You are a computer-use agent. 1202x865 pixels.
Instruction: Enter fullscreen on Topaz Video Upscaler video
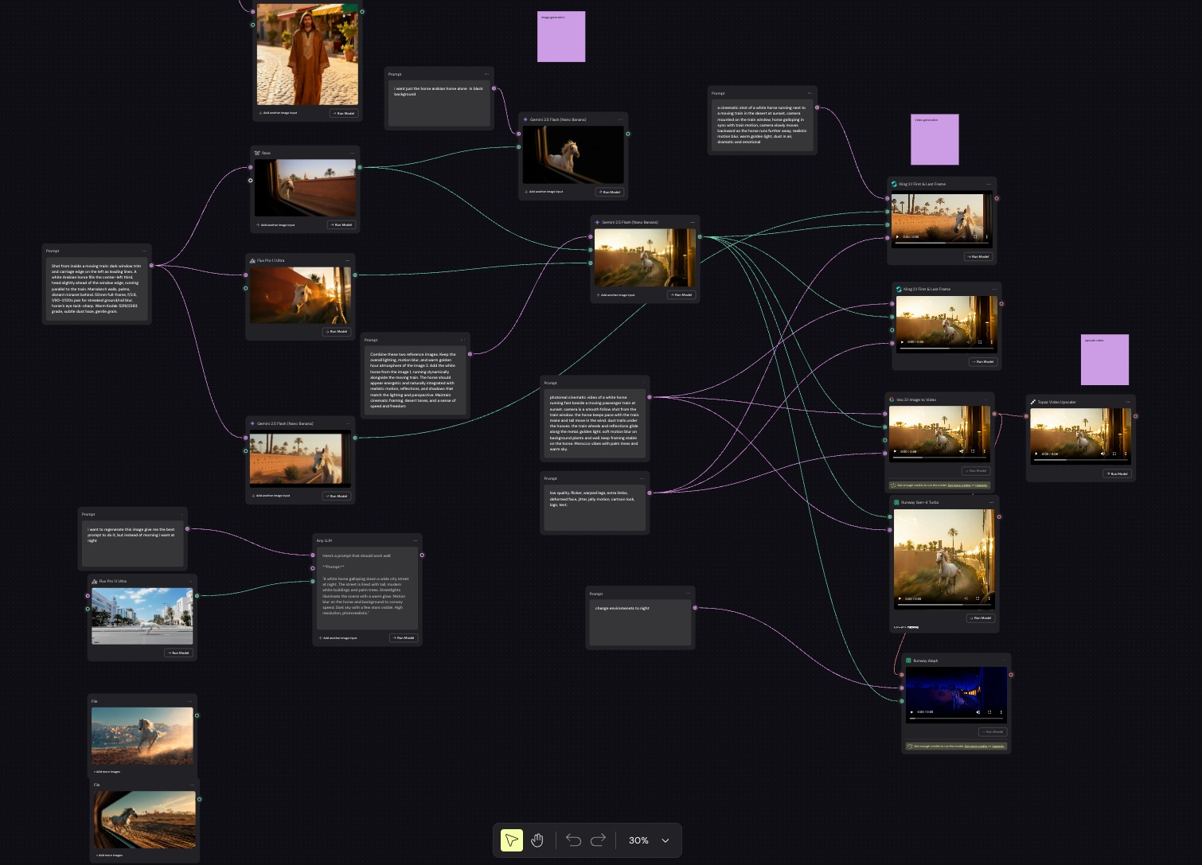click(1114, 454)
